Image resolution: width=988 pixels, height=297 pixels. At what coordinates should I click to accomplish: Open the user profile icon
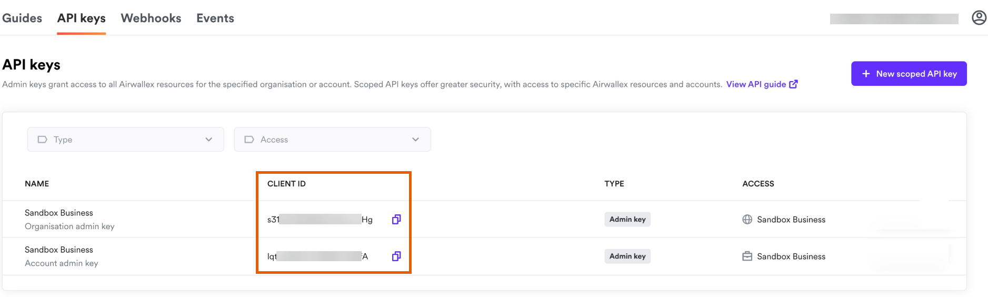click(979, 18)
